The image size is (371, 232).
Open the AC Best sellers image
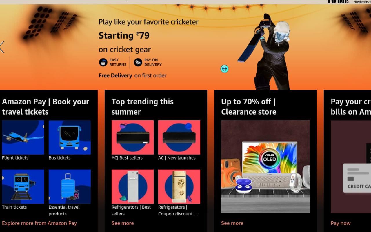pyautogui.click(x=132, y=137)
